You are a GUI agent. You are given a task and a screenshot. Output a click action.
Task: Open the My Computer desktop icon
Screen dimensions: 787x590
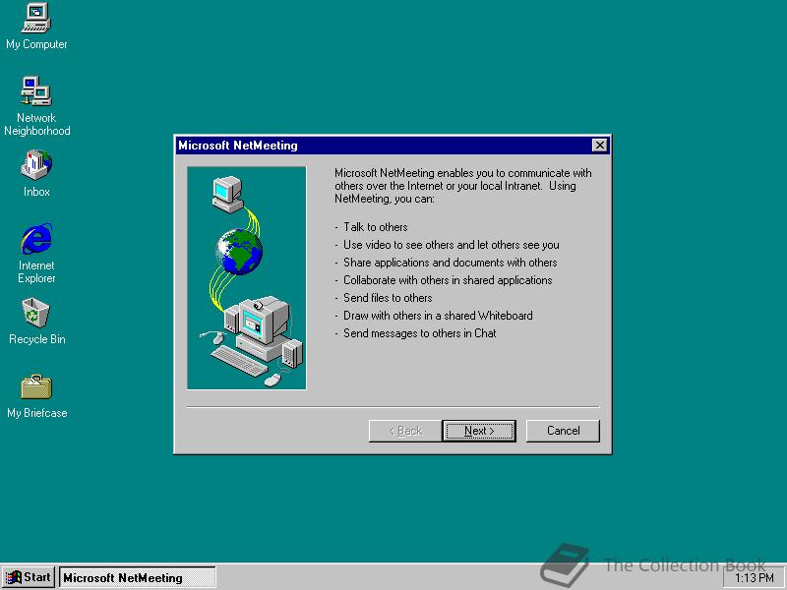pos(36,27)
